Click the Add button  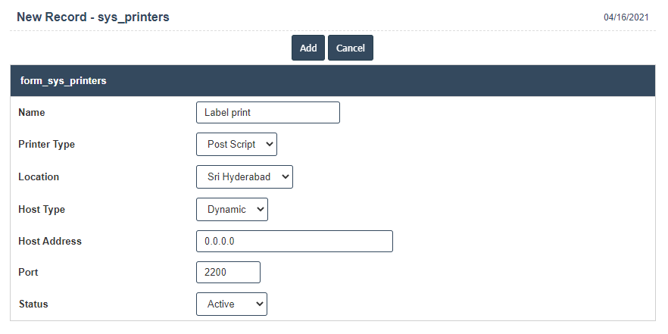point(308,48)
